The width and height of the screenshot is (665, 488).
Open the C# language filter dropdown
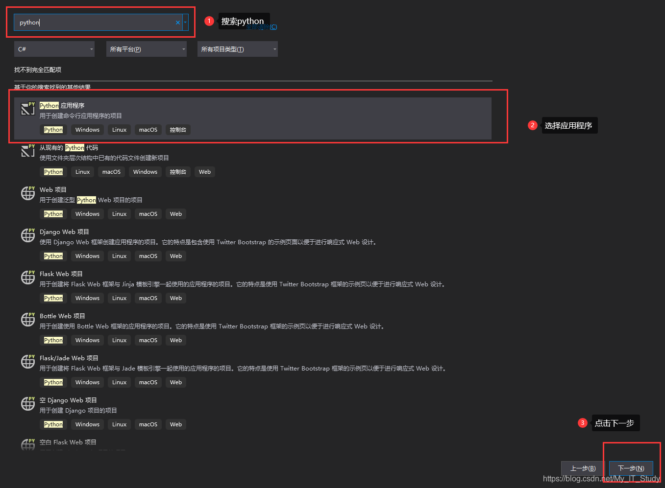pos(54,49)
